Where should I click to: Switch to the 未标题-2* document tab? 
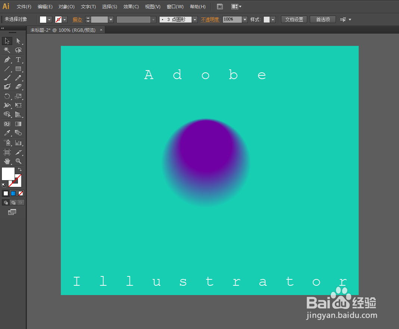coord(63,30)
